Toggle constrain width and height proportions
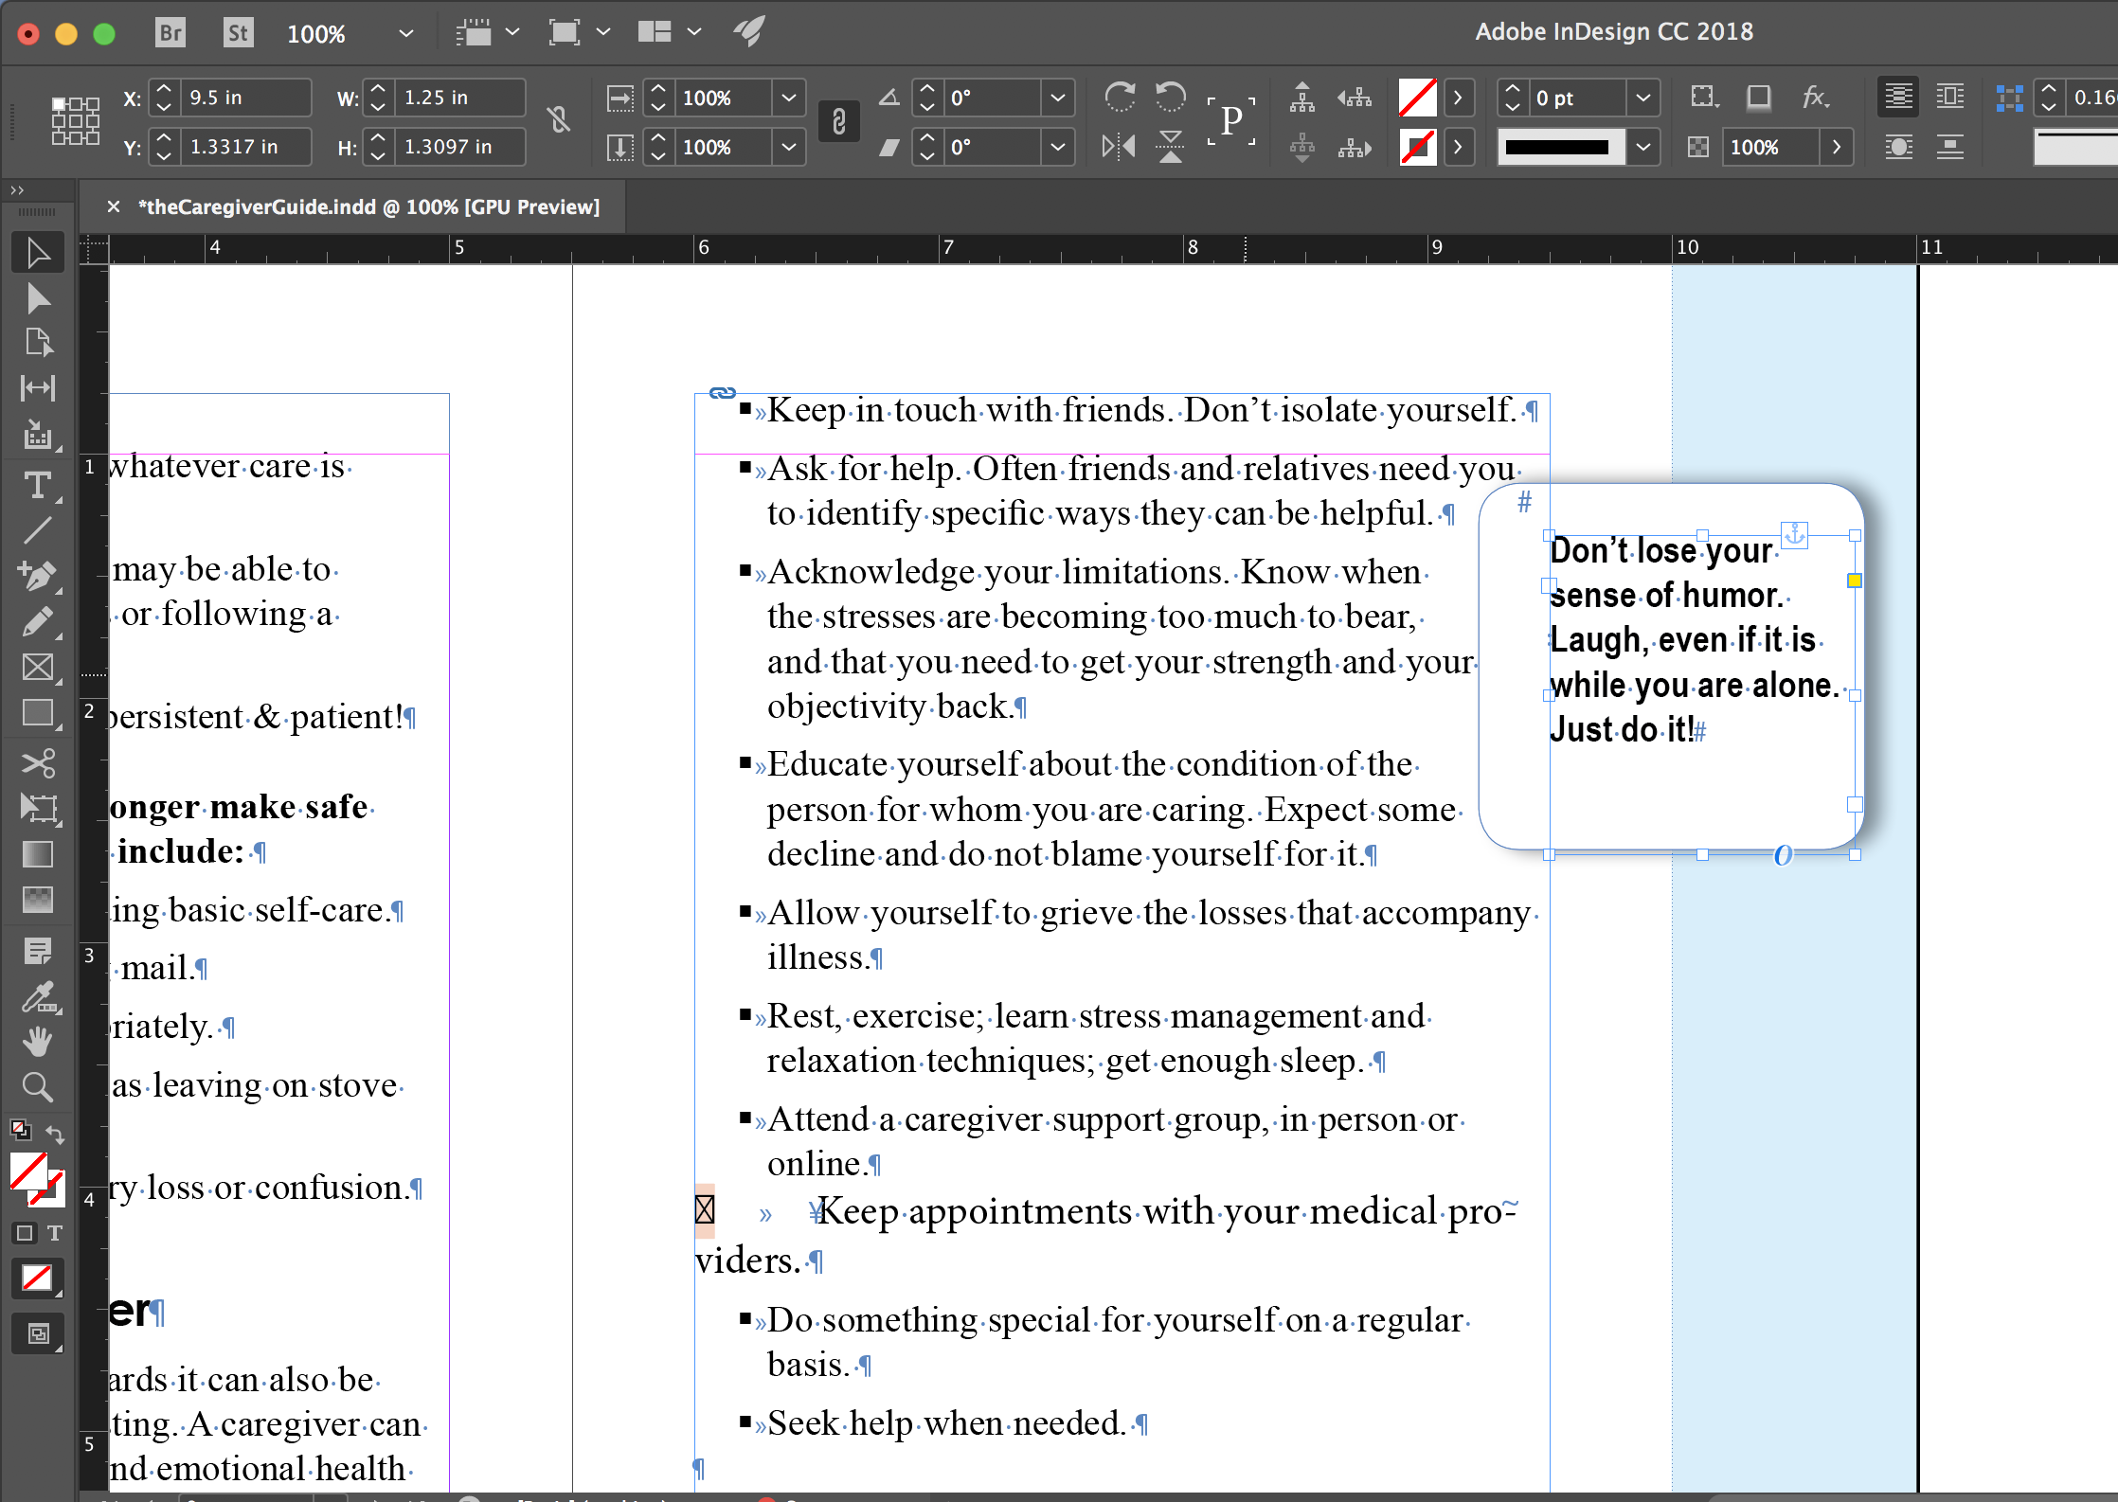Image resolution: width=2118 pixels, height=1502 pixels. coord(559,121)
